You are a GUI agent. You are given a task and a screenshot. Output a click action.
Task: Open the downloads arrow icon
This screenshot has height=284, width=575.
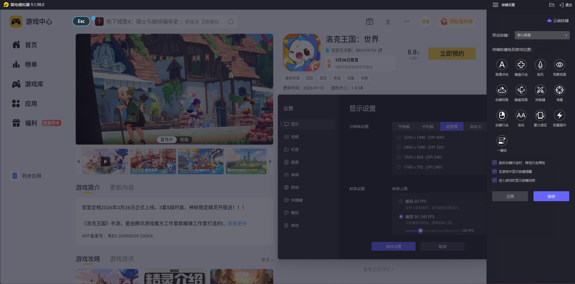pyautogui.click(x=388, y=21)
